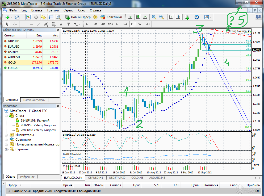Open the indicators list icon
This screenshot has width=264, height=196.
click(x=187, y=17)
